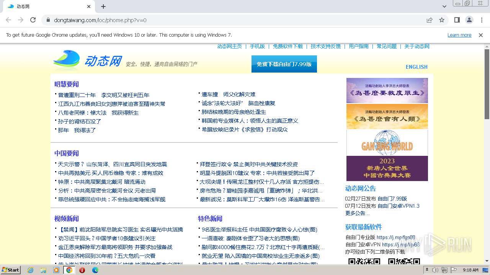Viewport: 490px width, 275px height.
Task: Open 动态网主页 in the top menu
Action: [x=229, y=46]
